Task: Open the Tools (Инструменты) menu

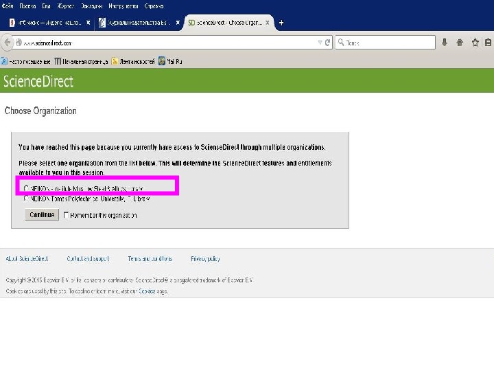Action: point(123,6)
